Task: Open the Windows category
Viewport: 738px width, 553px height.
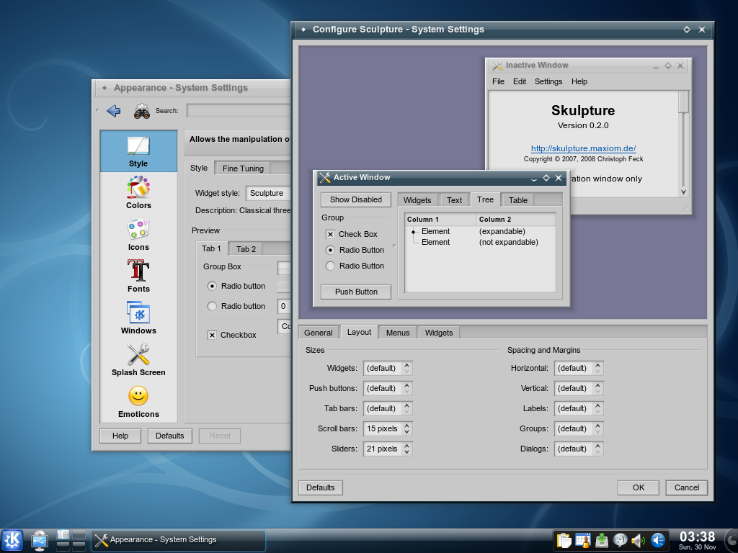Action: (x=138, y=318)
